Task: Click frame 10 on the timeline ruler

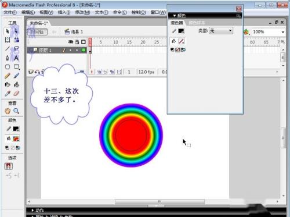Action: pyautogui.click(x=115, y=42)
